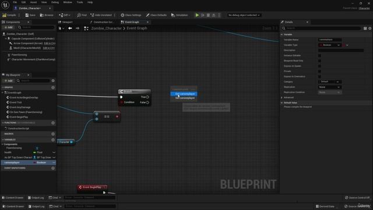
Task: Open Output Log in upper status bar
Action: click(x=36, y=198)
